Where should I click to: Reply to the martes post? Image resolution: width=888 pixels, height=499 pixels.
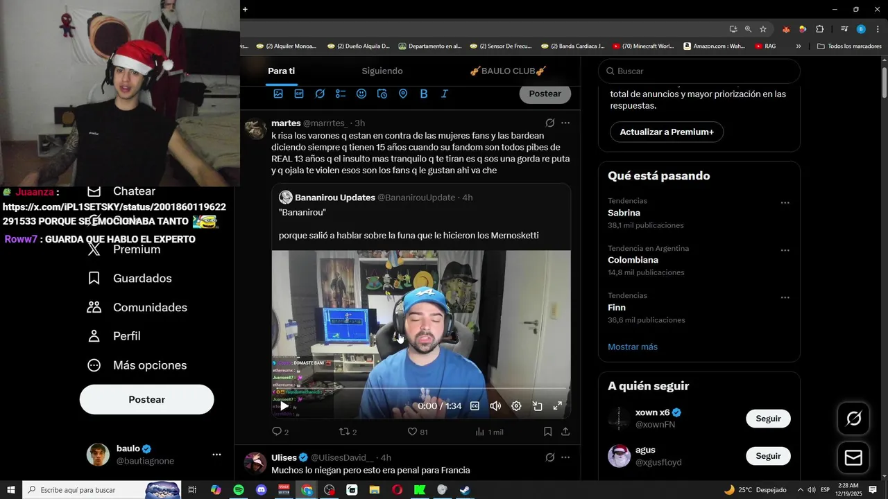point(280,432)
